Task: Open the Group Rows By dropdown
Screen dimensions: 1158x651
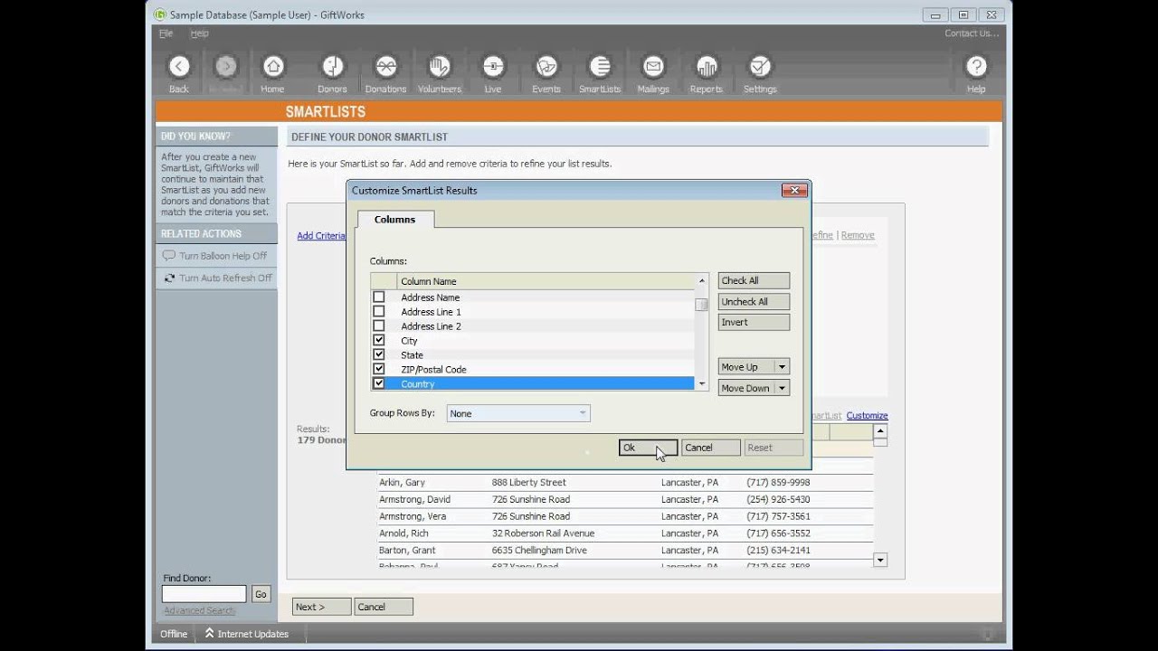Action: click(518, 413)
